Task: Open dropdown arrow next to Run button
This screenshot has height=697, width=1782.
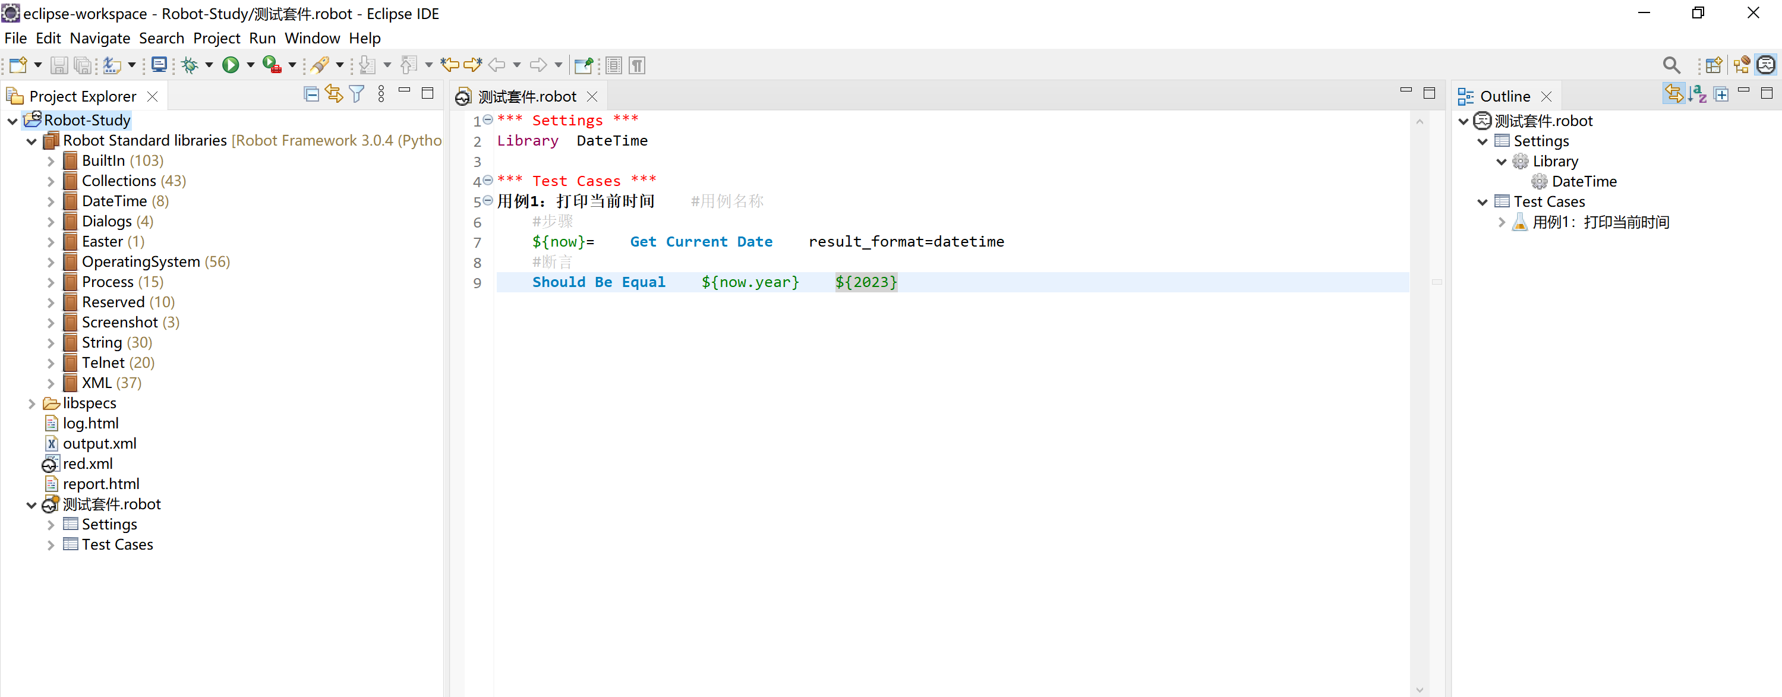Action: pyautogui.click(x=250, y=65)
